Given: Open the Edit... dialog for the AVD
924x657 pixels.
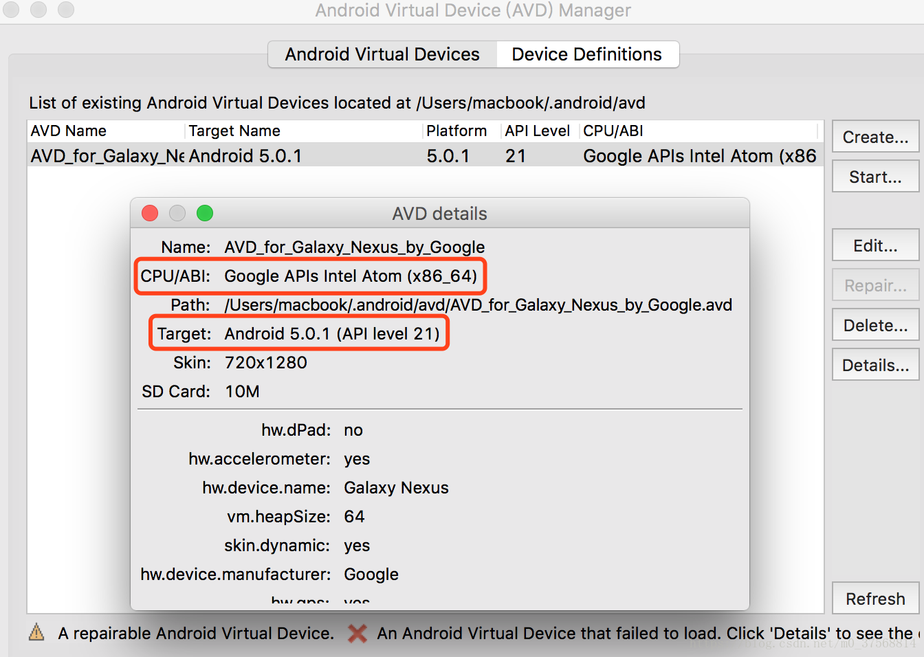Looking at the screenshot, I should [875, 245].
